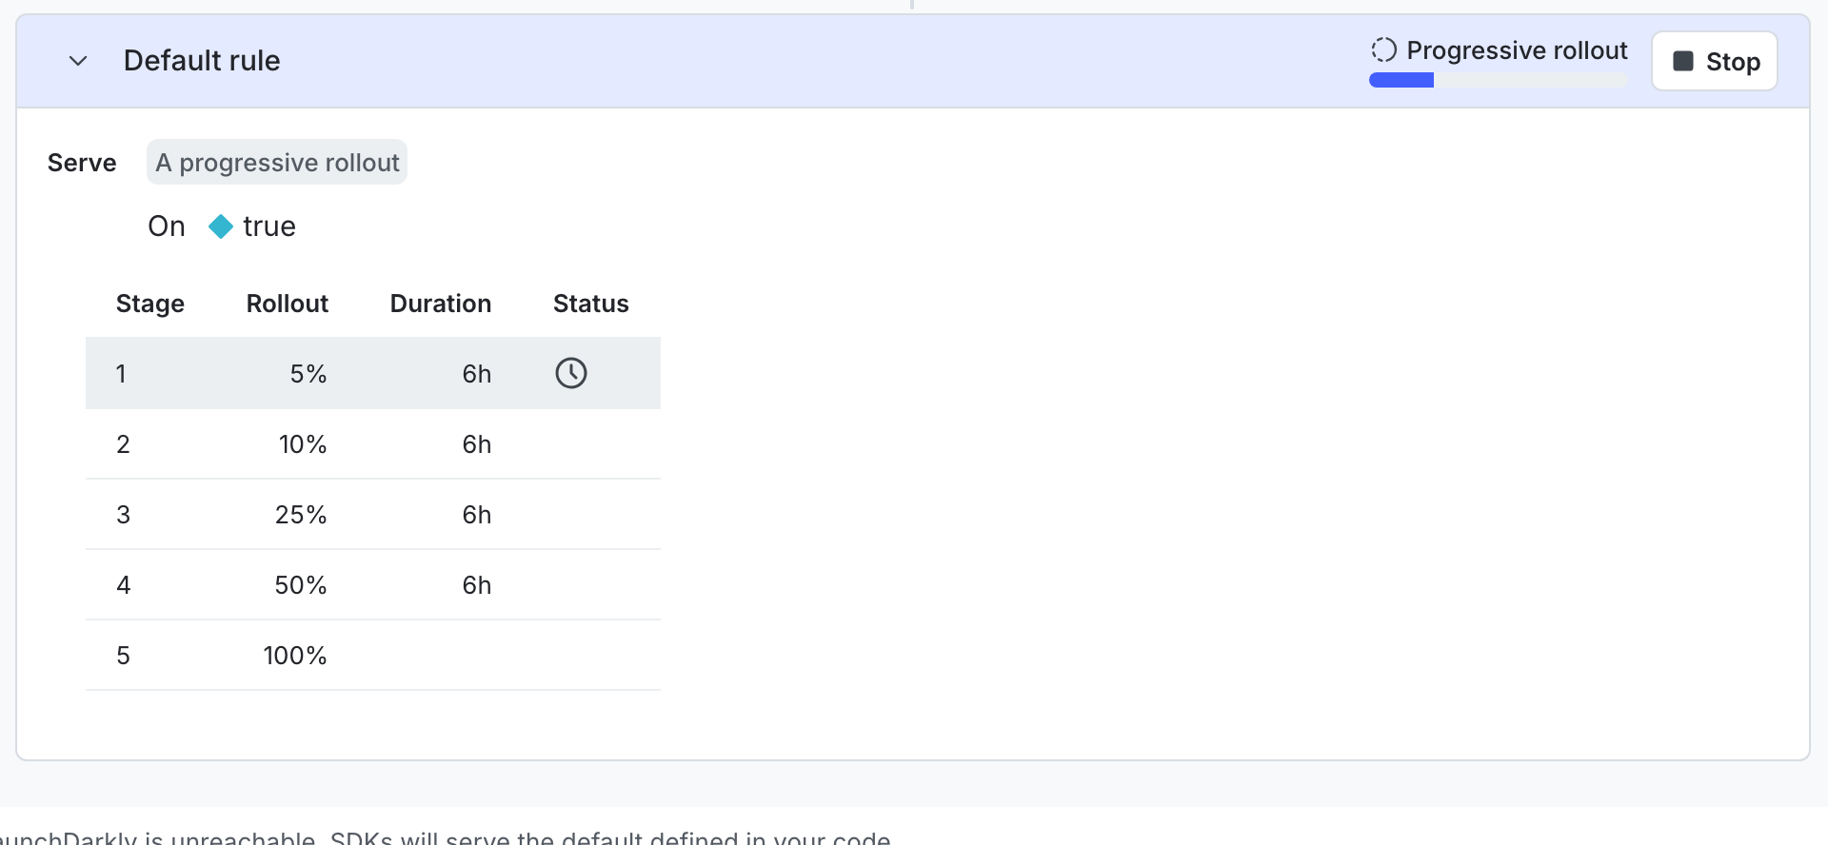The height and width of the screenshot is (845, 1828).
Task: Click the 'A progressive rollout' serve label
Action: point(277,163)
